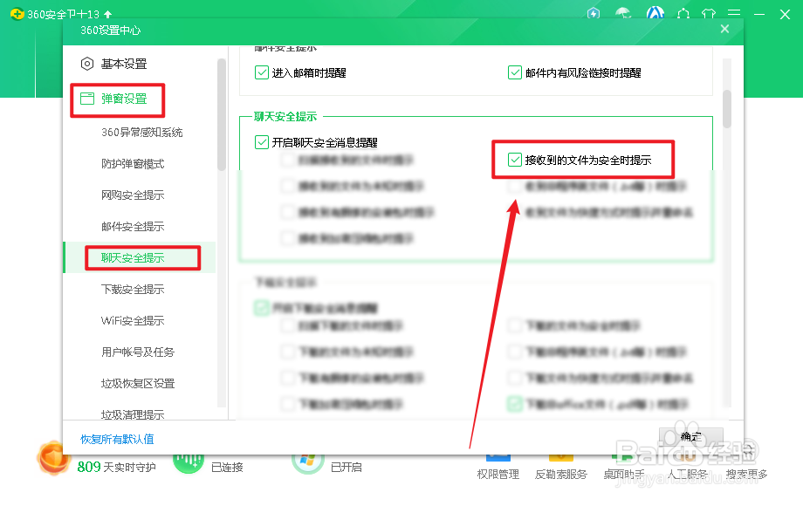Image resolution: width=803 pixels, height=506 pixels.
Task: Open 360异常感知系统 settings
Action: point(142,133)
